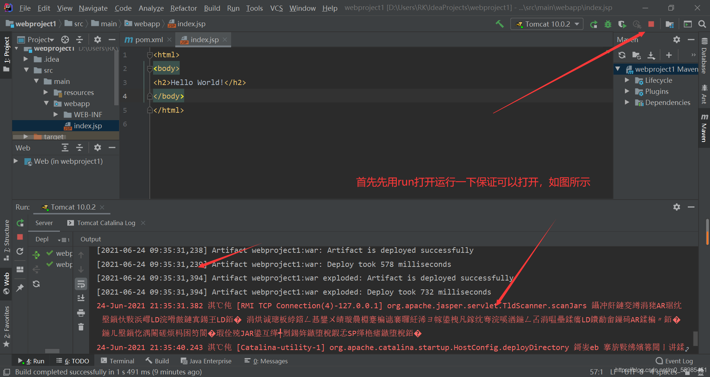Viewport: 710px width, 377px height.
Task: Click the Print icon beside Output
Action: click(x=81, y=313)
